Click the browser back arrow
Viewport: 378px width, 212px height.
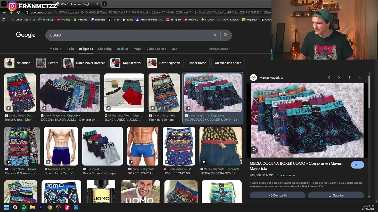tap(4, 12)
